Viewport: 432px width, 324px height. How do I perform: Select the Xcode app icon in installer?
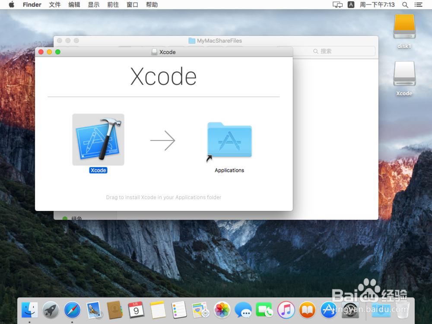[98, 140]
